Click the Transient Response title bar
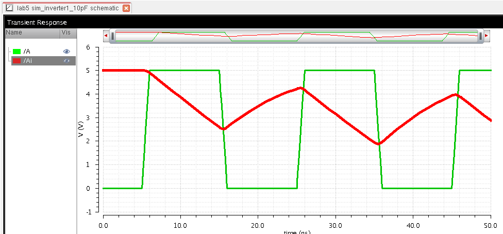 pos(254,23)
